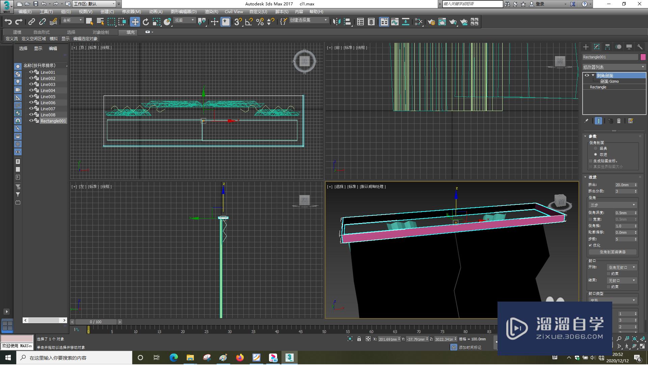Activate the Select and Link tool

pos(32,22)
